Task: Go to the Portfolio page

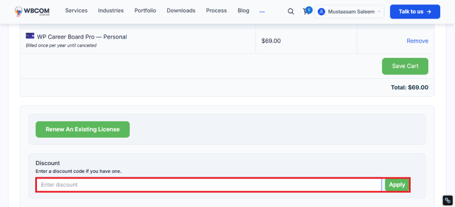Action: 145,11
